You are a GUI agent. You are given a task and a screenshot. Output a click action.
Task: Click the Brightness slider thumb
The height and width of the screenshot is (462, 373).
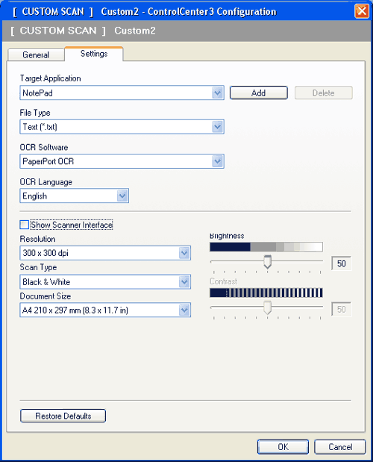click(267, 262)
